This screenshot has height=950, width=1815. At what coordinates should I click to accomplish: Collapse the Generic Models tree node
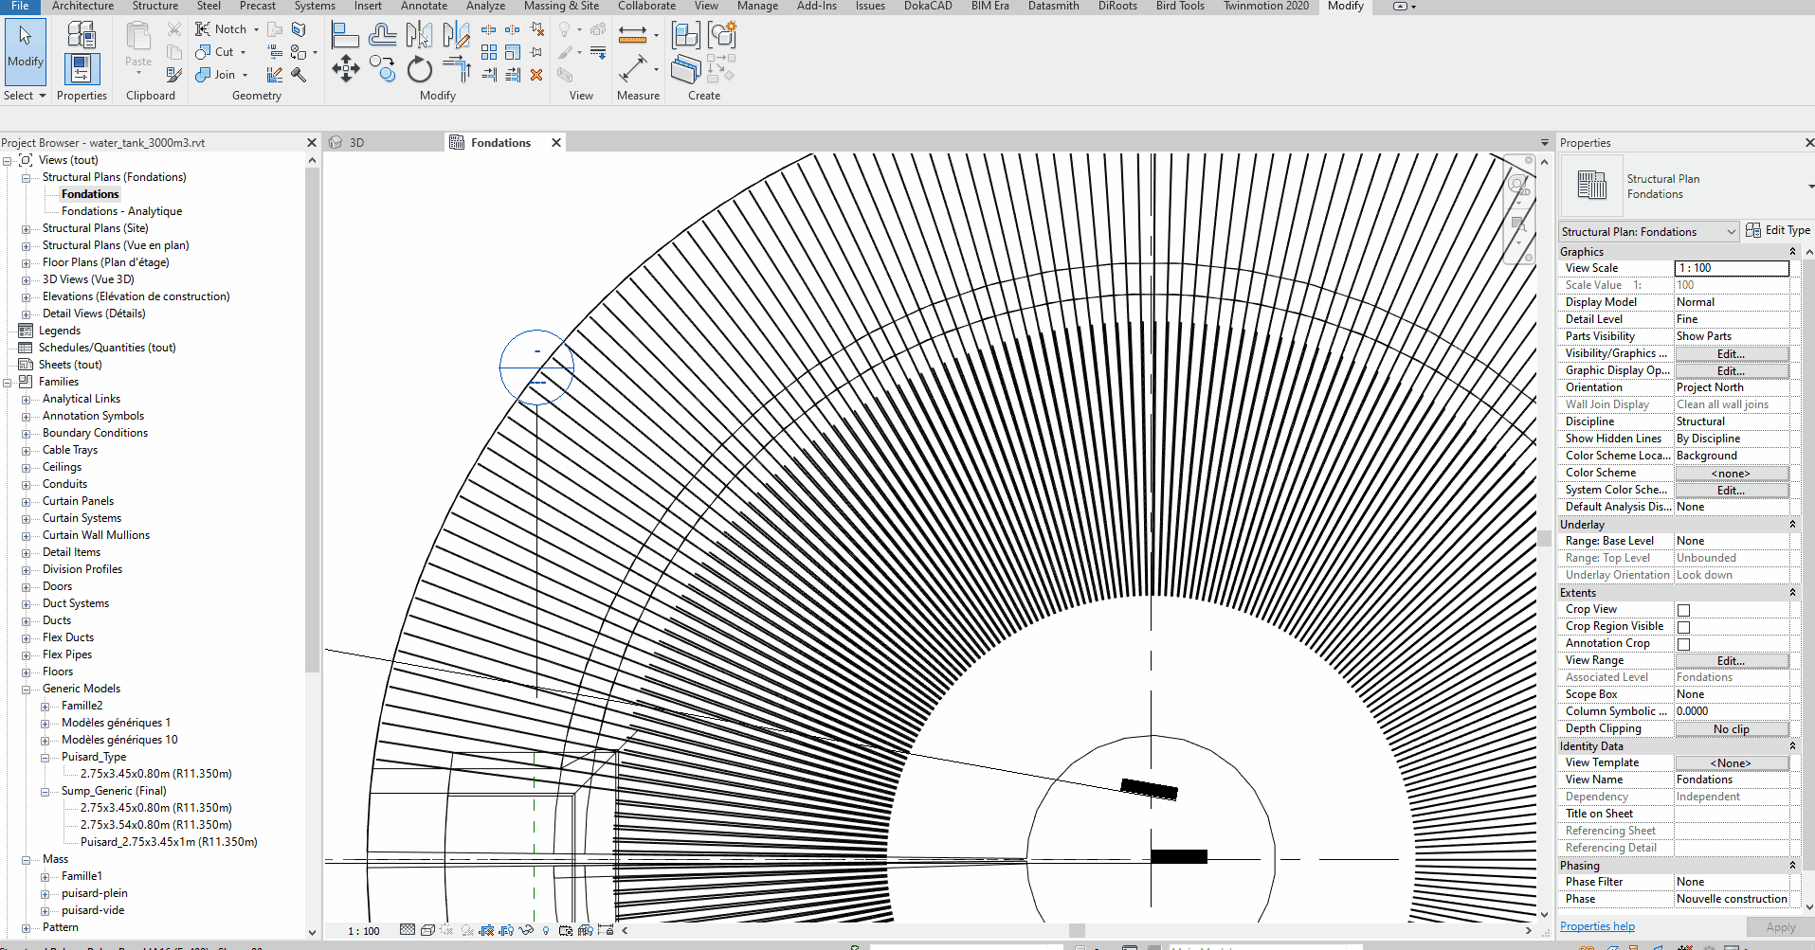point(27,690)
